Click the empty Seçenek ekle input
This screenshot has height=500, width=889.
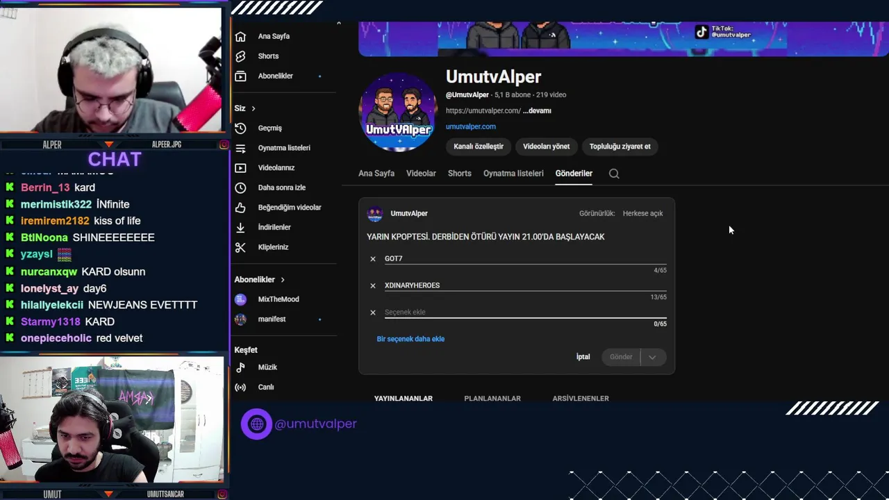525,312
